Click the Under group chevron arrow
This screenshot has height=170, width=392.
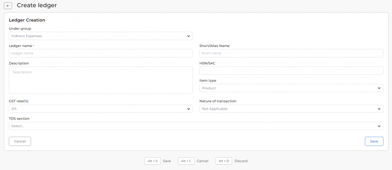(188, 36)
